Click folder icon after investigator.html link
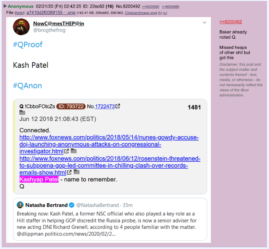 [x=74, y=151]
